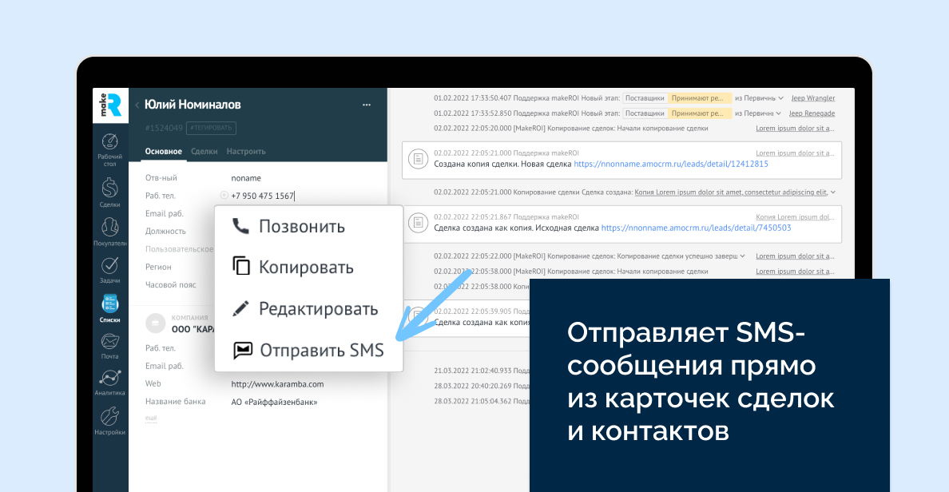Click ещё to show more fields
The height and width of the screenshot is (492, 949).
(151, 419)
